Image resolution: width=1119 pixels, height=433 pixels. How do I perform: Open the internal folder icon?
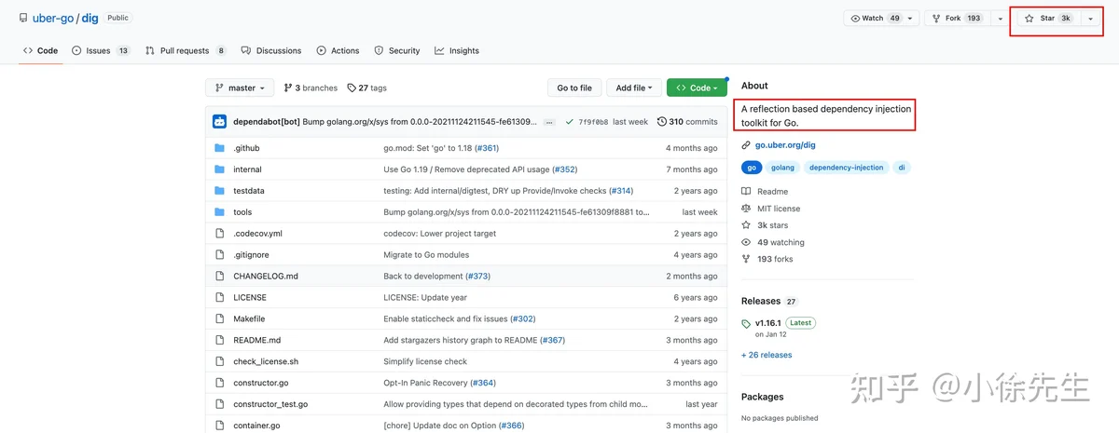(220, 169)
